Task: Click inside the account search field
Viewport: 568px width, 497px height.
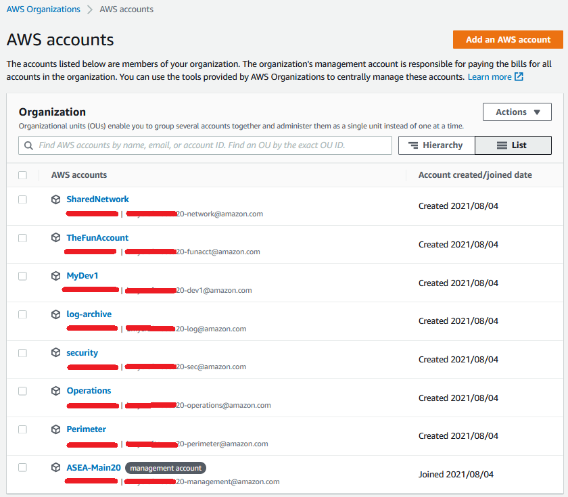Action: point(203,145)
